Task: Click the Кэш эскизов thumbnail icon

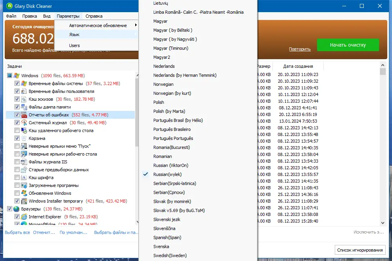Action: (x=24, y=99)
